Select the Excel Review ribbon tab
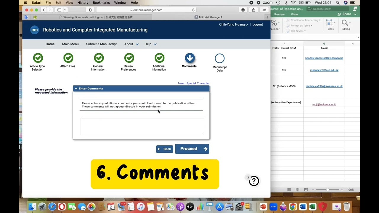The height and width of the screenshot is (213, 379). point(279,14)
